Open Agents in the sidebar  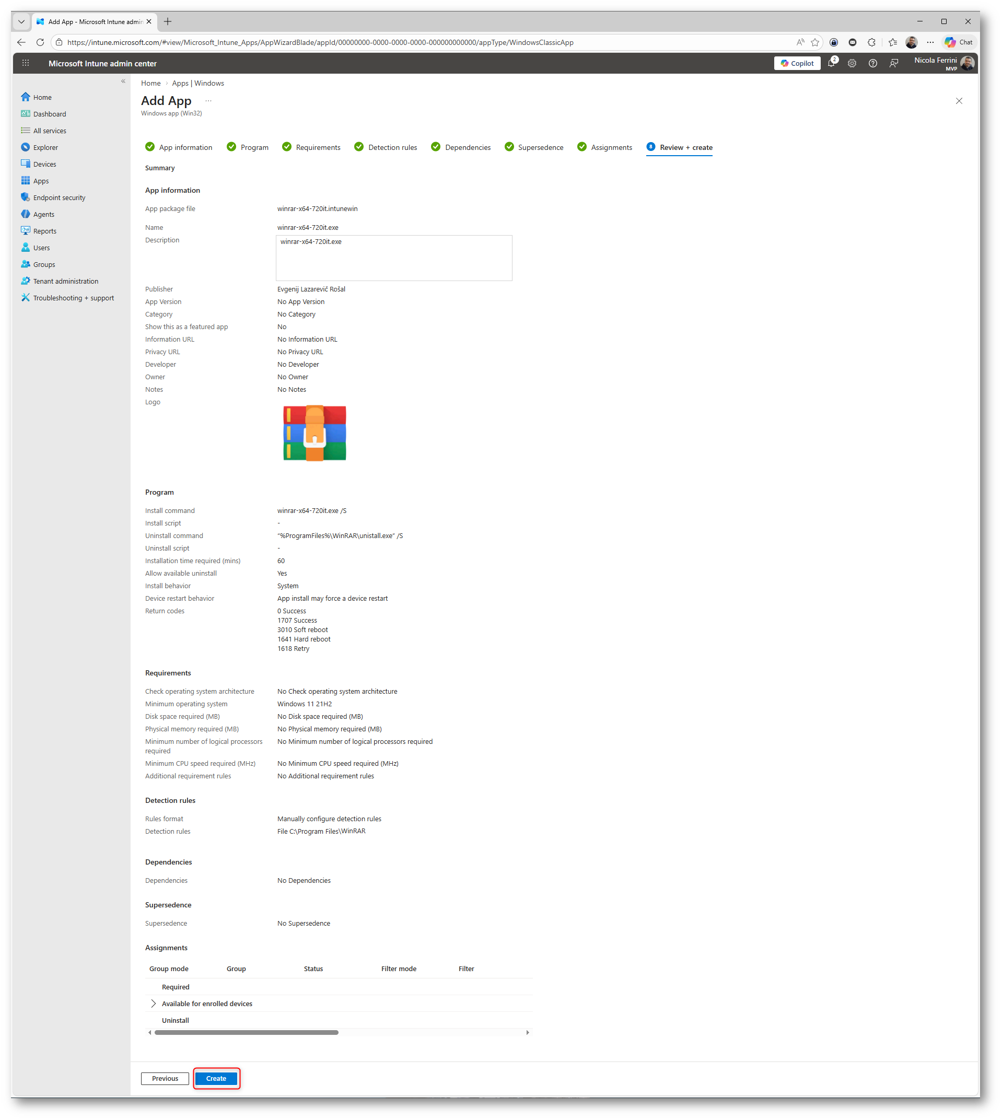tap(38, 215)
